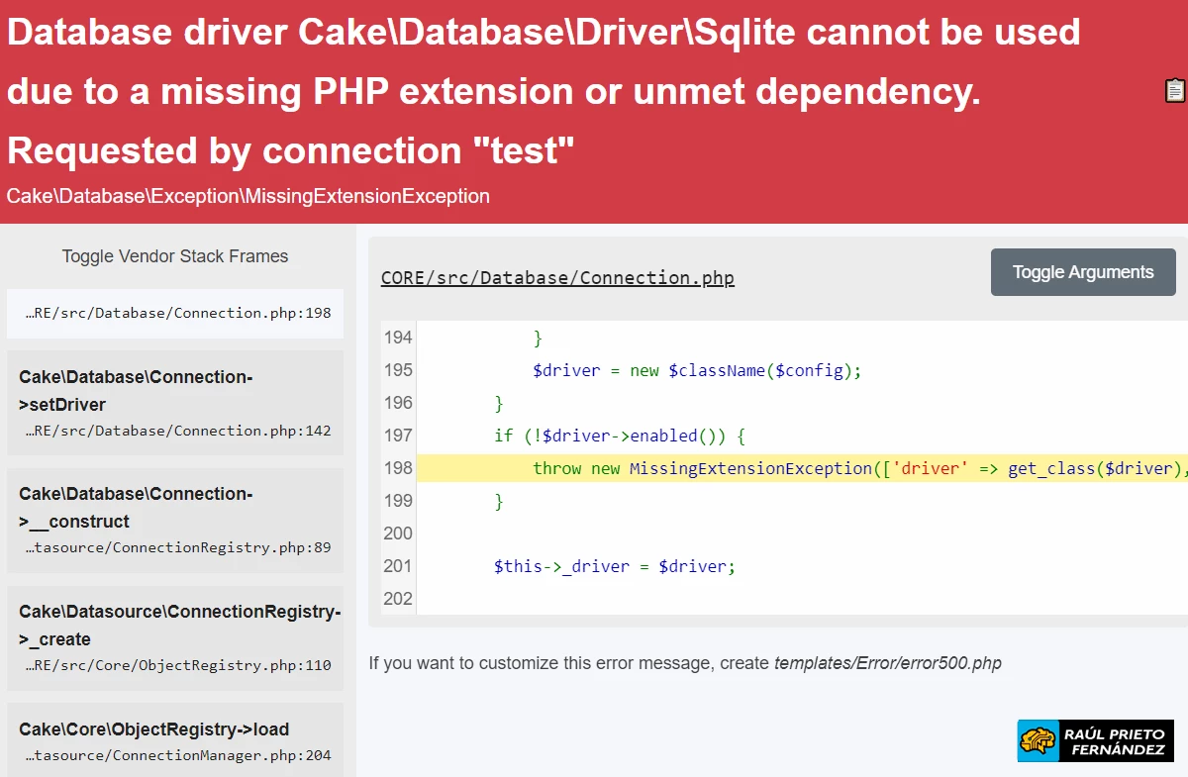
Task: Expand the Connection->__construct stack frame
Action: tap(175, 520)
